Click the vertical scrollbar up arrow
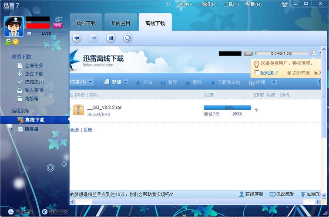This screenshot has height=217, width=329. coord(324,49)
